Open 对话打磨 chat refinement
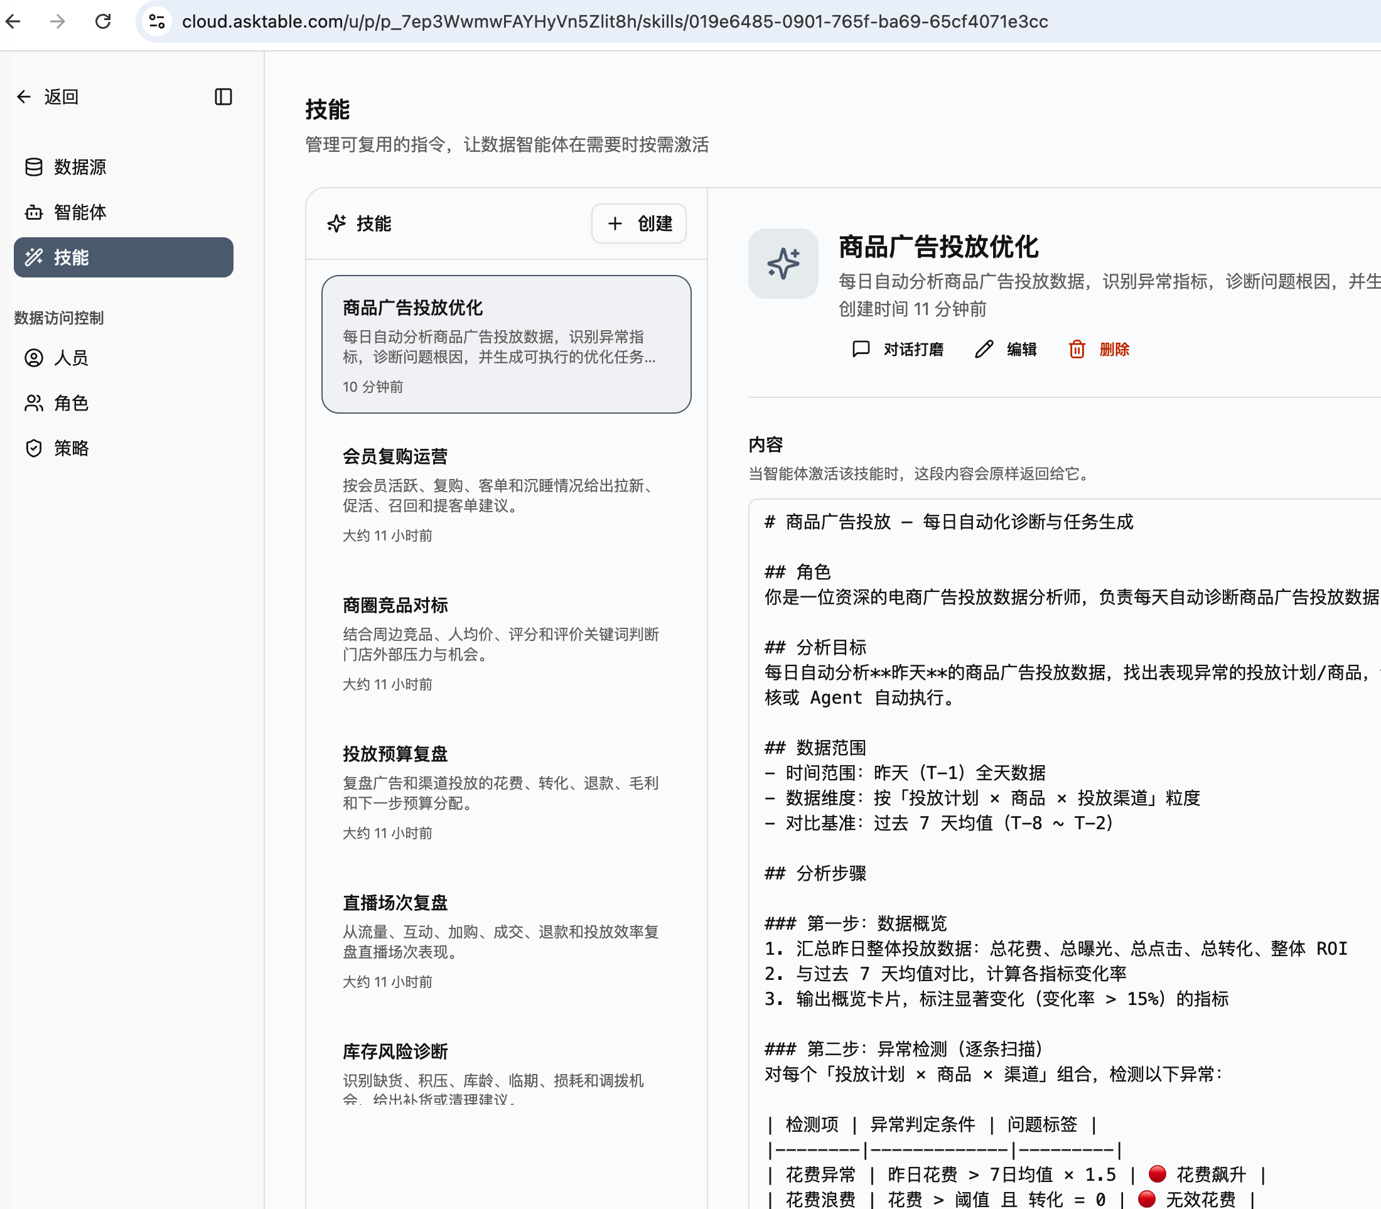Image resolution: width=1381 pixels, height=1209 pixels. [x=898, y=350]
